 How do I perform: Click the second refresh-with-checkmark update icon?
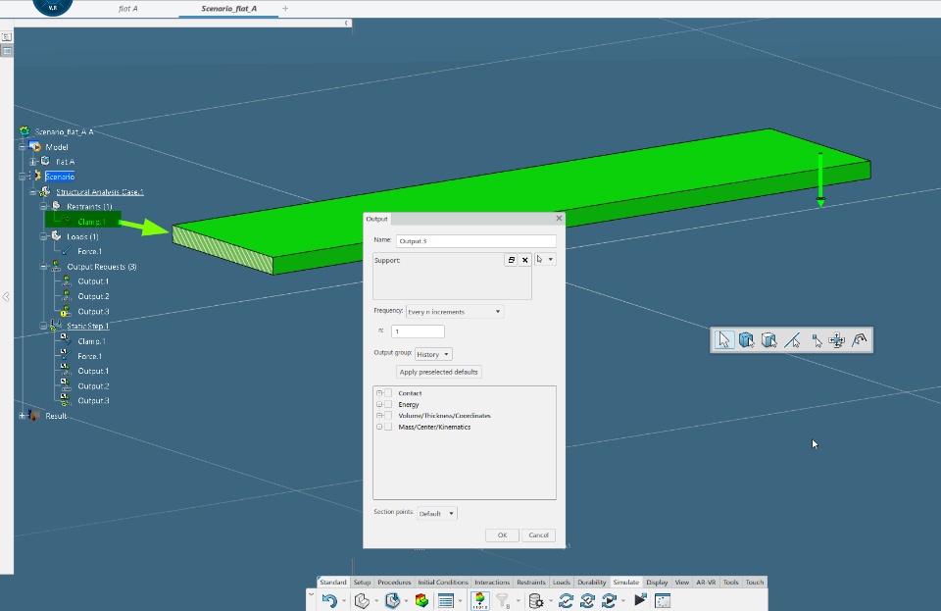tap(587, 600)
